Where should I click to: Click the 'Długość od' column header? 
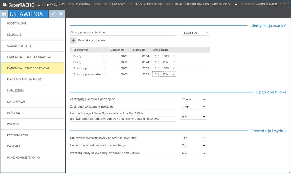(117, 50)
